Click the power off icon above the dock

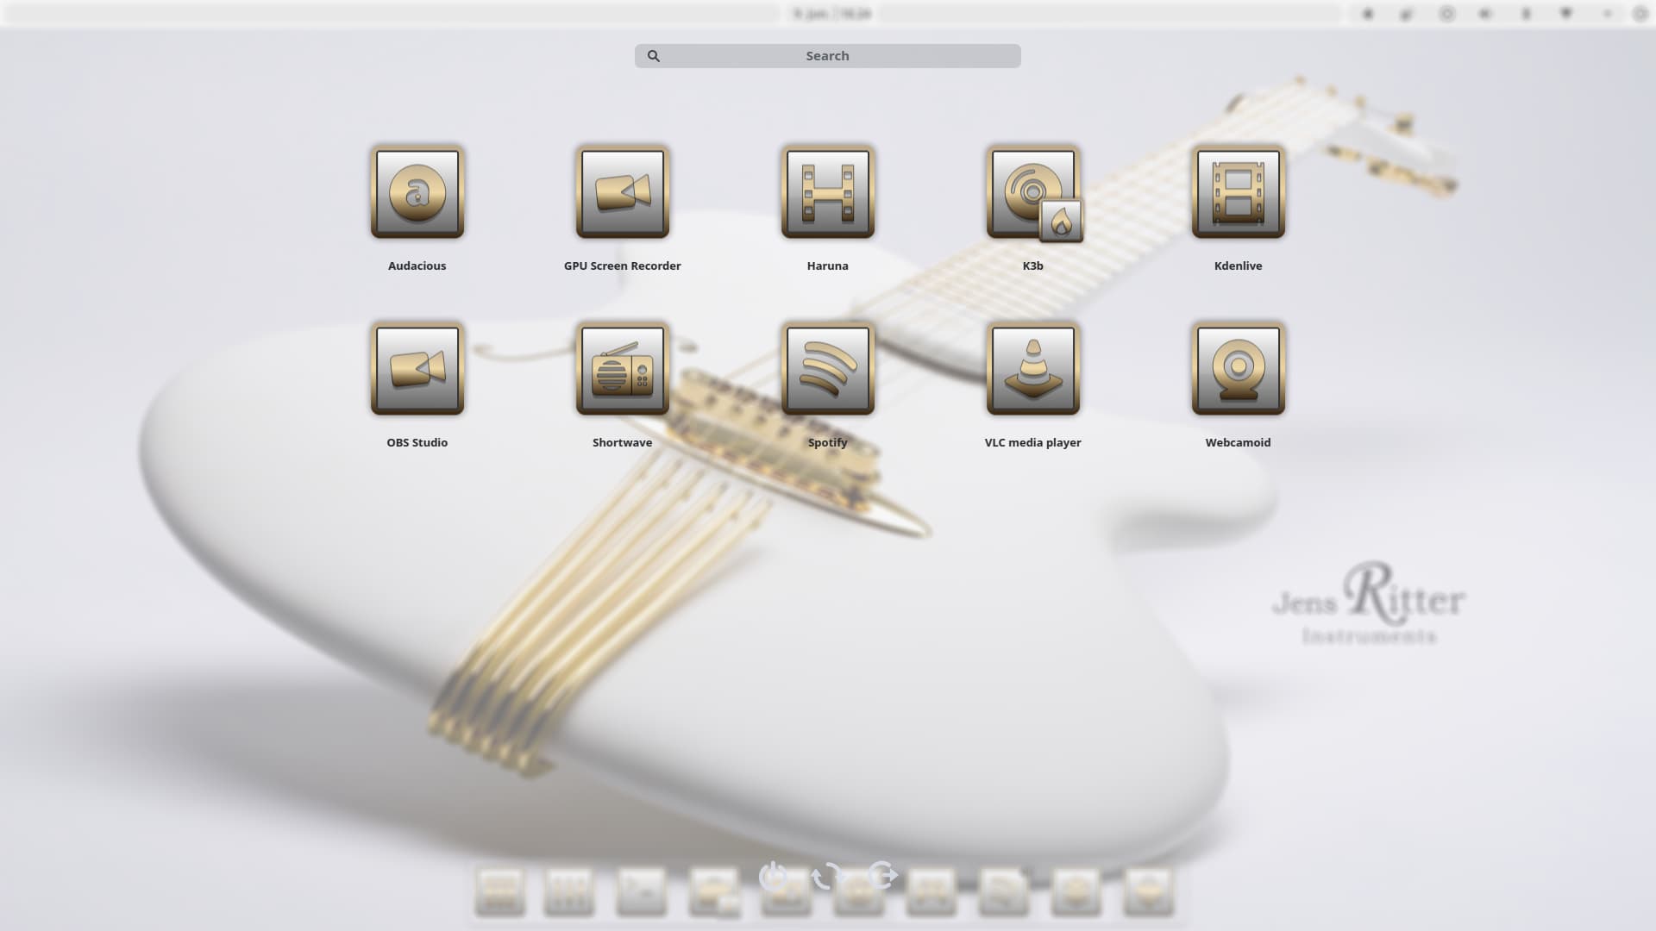point(774,876)
